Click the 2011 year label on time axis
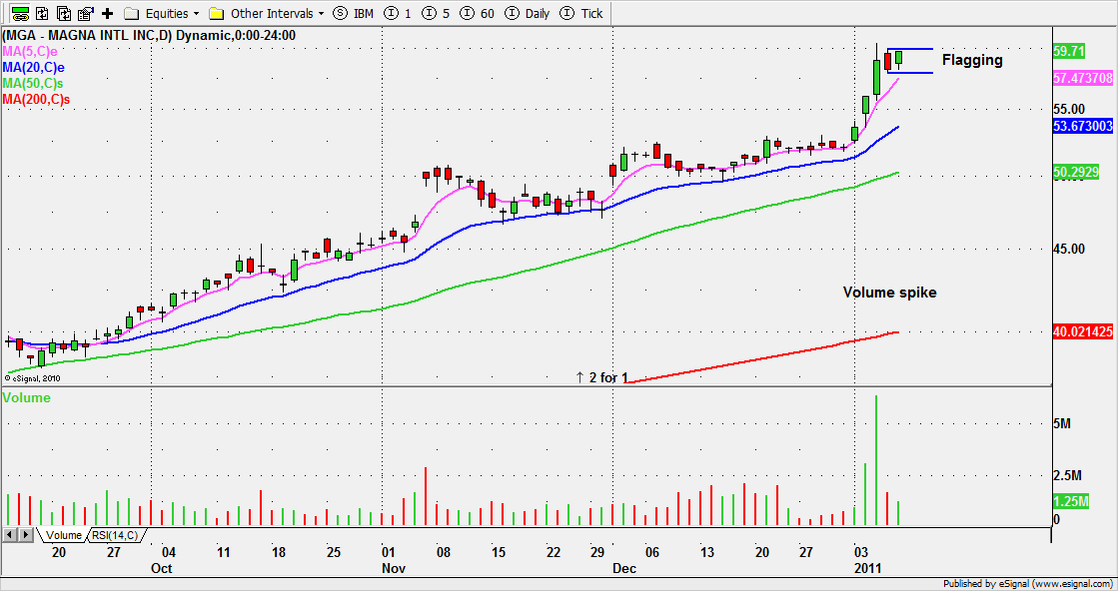The image size is (1118, 591). click(x=869, y=569)
